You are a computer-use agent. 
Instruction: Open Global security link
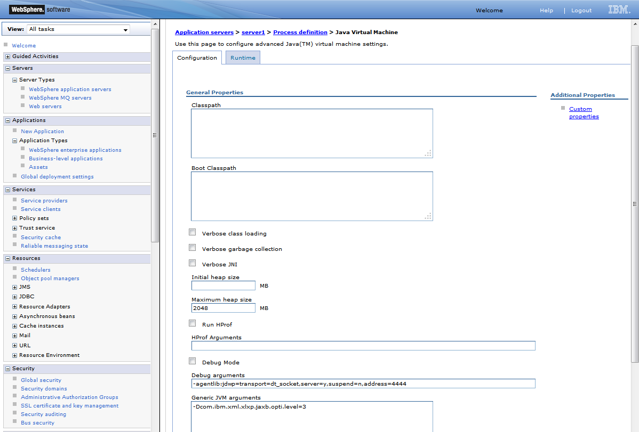41,380
